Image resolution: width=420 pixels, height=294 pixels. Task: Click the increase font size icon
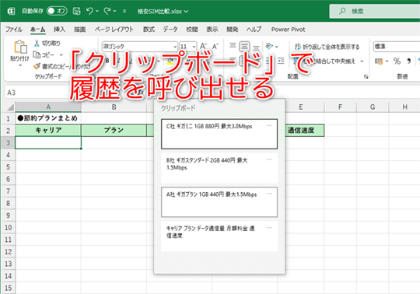203,47
